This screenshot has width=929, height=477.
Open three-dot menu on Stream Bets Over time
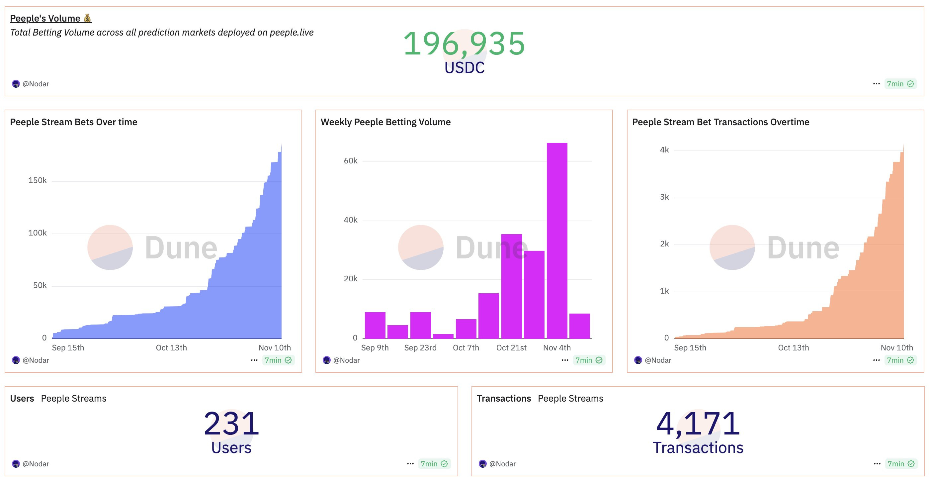[x=254, y=360]
